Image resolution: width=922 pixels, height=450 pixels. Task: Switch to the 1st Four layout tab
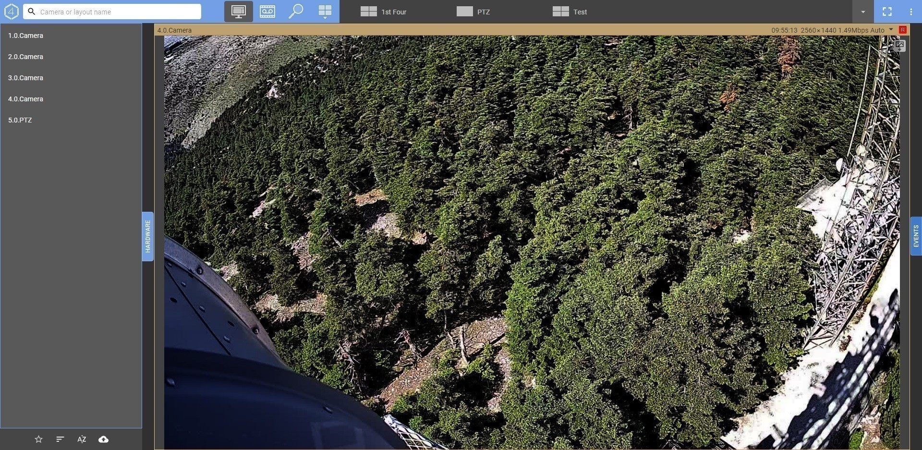384,12
